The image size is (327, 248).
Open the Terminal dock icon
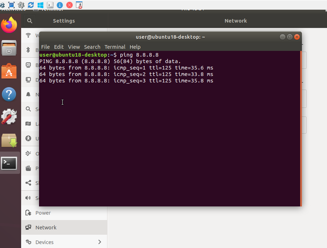pyautogui.click(x=10, y=163)
